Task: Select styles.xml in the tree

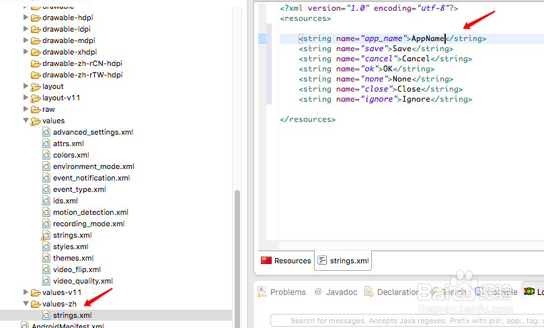Action: 71,247
